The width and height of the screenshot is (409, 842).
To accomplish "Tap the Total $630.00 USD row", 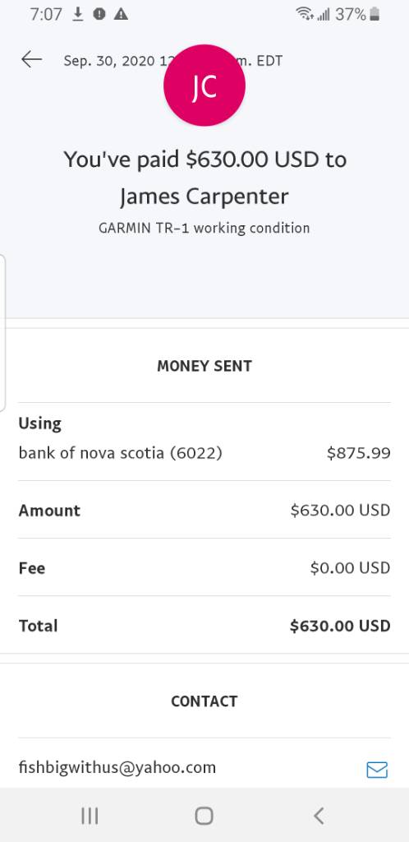I will [x=204, y=625].
